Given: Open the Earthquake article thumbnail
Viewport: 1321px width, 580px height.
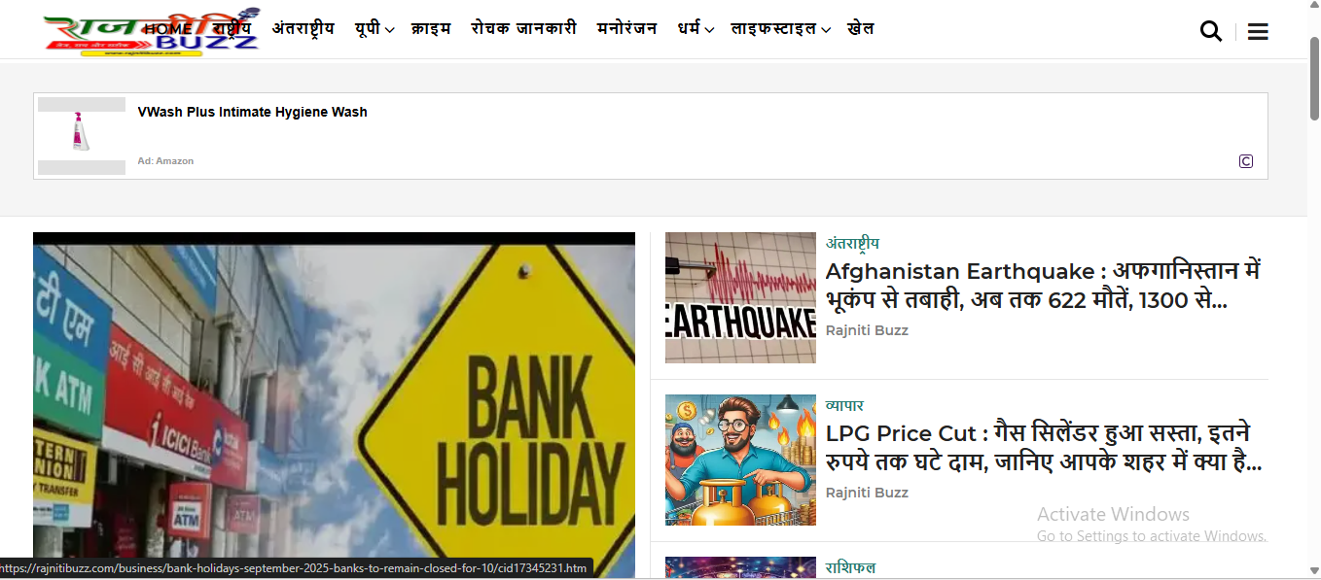Looking at the screenshot, I should coord(740,297).
